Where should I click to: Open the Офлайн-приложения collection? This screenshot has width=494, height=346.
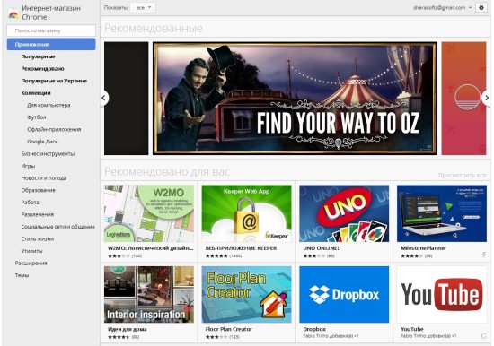tap(54, 130)
